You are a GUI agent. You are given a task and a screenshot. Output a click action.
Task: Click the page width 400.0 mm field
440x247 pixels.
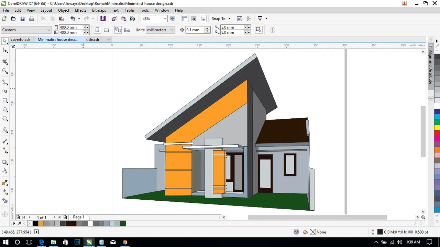coord(70,27)
